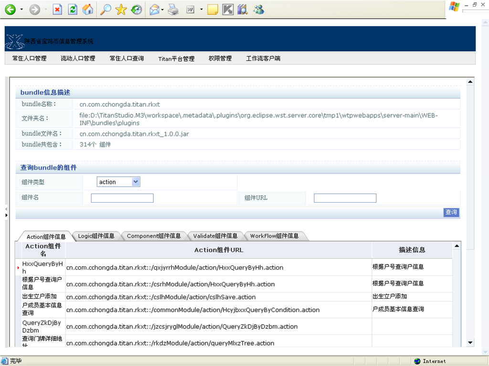This screenshot has height=366, width=489.
Task: Open the Search magnifier icon
Action: click(106, 10)
